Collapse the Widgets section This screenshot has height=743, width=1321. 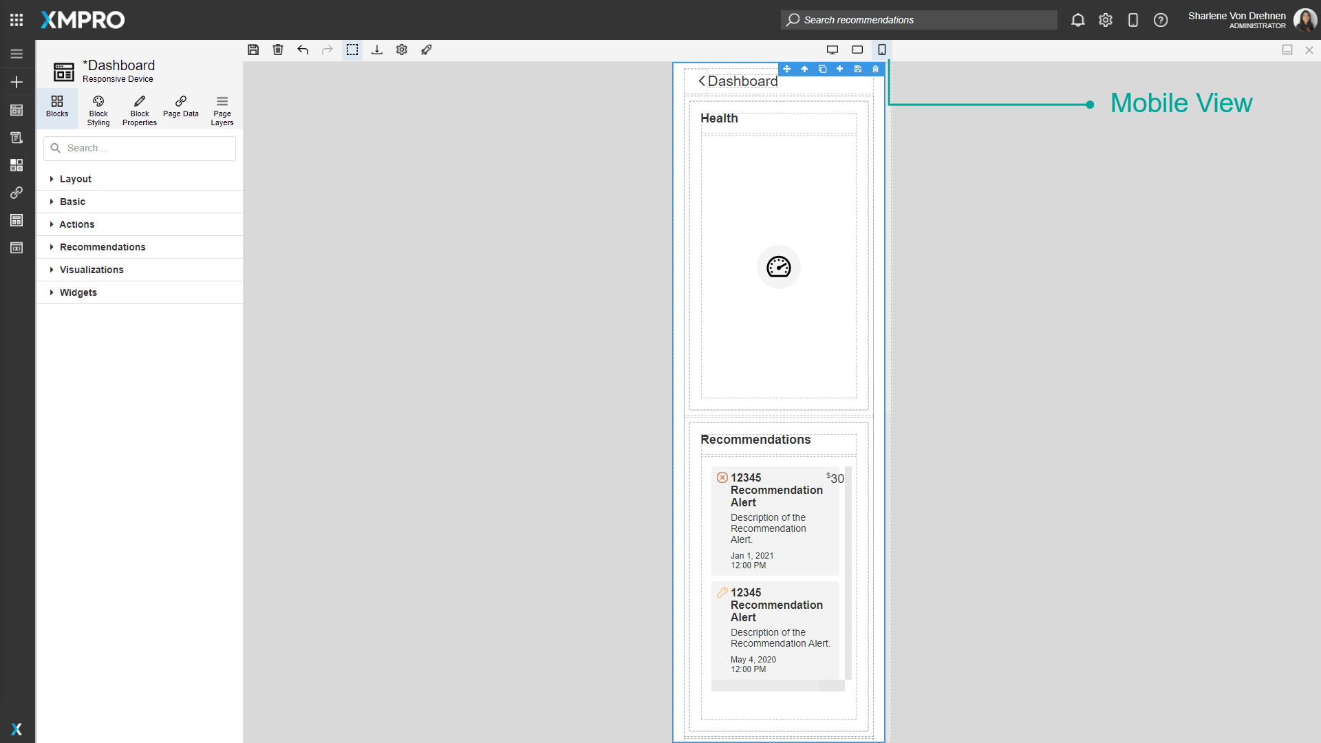click(x=79, y=292)
